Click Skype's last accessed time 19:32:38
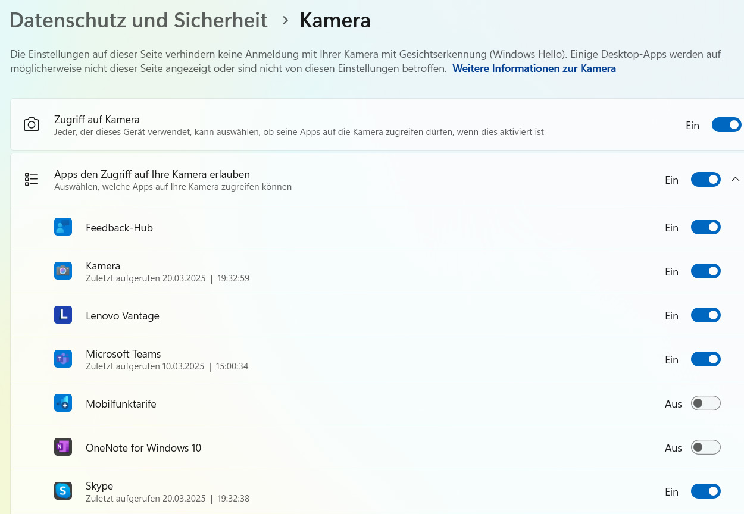This screenshot has width=744, height=514. pos(233,499)
